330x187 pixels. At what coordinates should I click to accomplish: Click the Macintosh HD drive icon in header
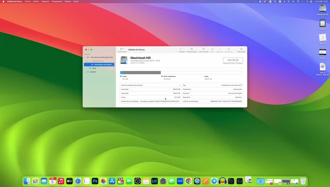(x=124, y=60)
